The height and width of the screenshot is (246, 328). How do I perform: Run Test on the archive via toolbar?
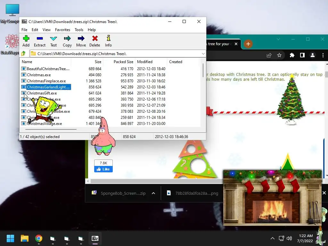coord(53,41)
